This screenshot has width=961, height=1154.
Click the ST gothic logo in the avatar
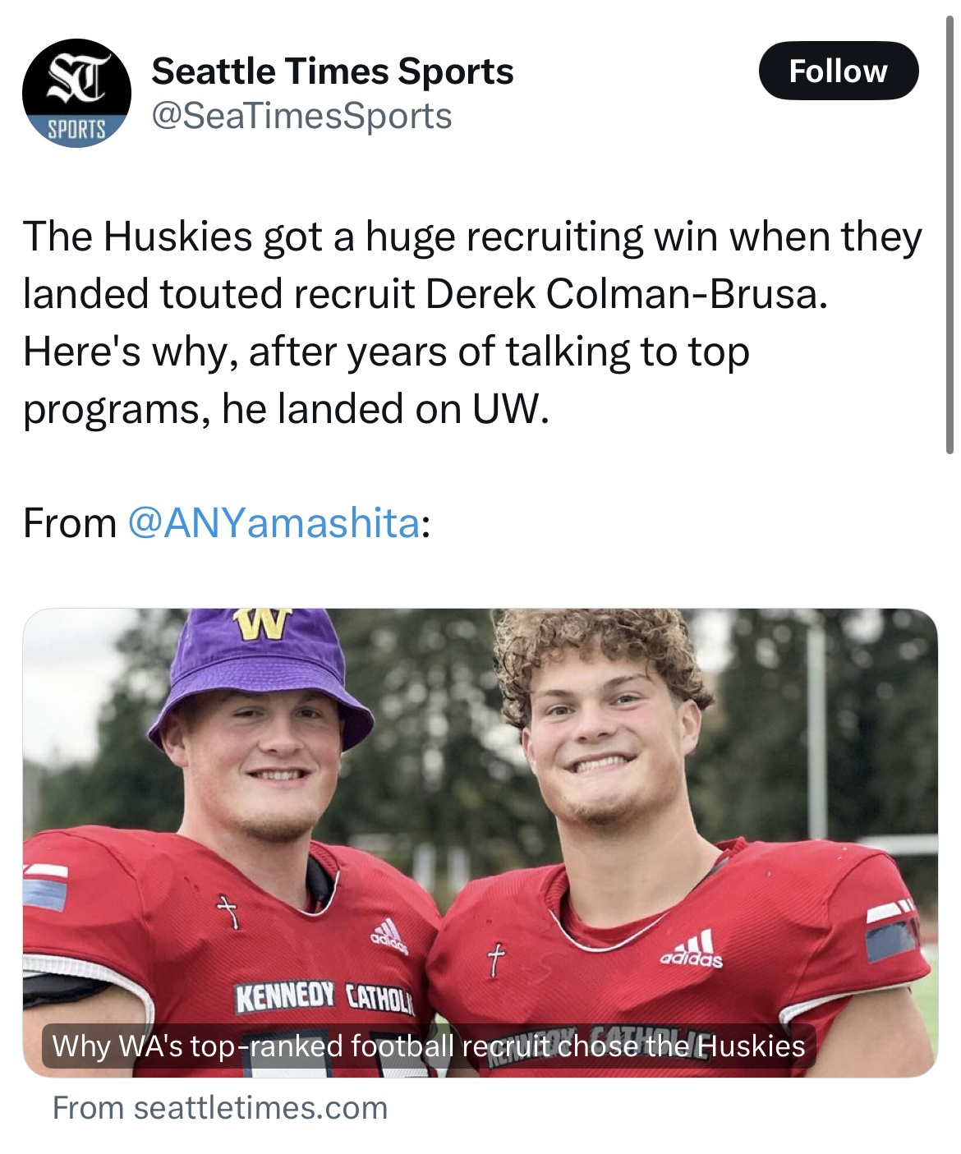76,80
